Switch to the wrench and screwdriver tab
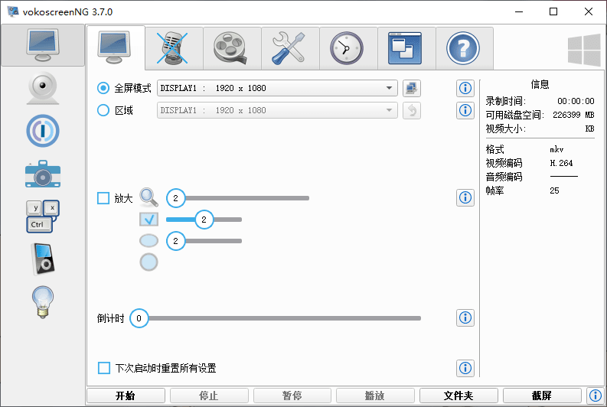The image size is (607, 407). [290, 48]
